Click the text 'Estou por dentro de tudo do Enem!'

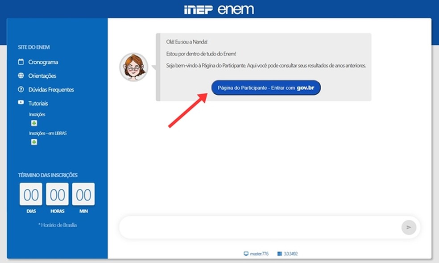point(201,54)
